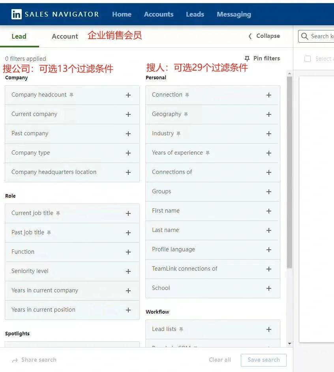
Task: Click the Profile language filter label
Action: pos(174,249)
